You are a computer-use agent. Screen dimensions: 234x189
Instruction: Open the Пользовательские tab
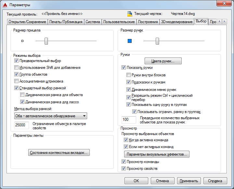pyautogui.click(x=119, y=22)
